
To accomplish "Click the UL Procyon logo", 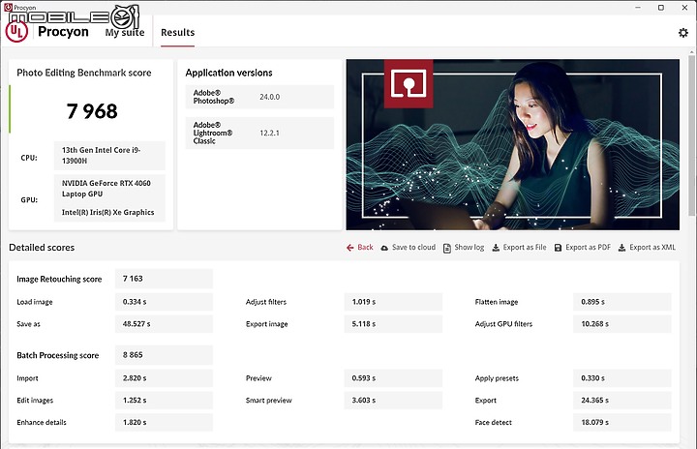I will click(16, 32).
